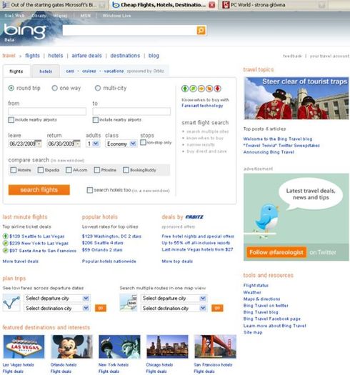Open your travel account link
Viewport: 350px width, 375px height.
329,56
